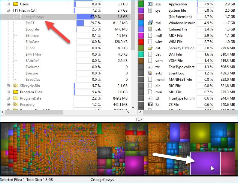Select the (No Extension) row

pyautogui.click(x=188, y=17)
